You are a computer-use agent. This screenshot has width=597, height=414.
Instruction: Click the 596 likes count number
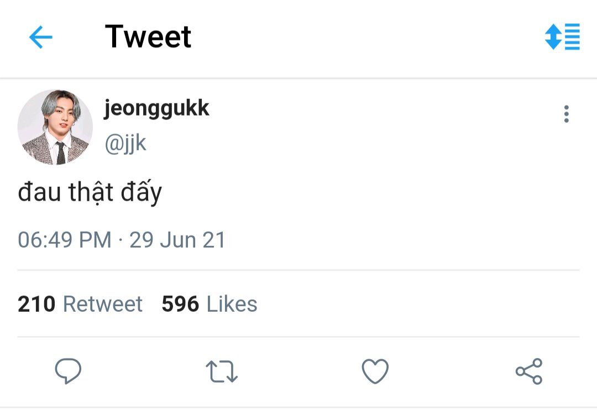pos(180,304)
